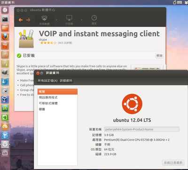Go forward using the right arrow
Screen dimensions: 188x170
point(28,20)
